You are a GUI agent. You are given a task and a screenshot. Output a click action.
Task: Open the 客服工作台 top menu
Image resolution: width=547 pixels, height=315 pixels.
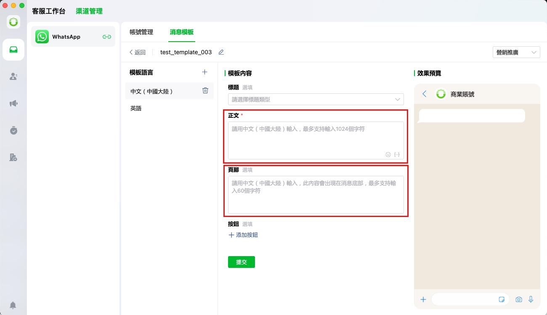pyautogui.click(x=49, y=11)
